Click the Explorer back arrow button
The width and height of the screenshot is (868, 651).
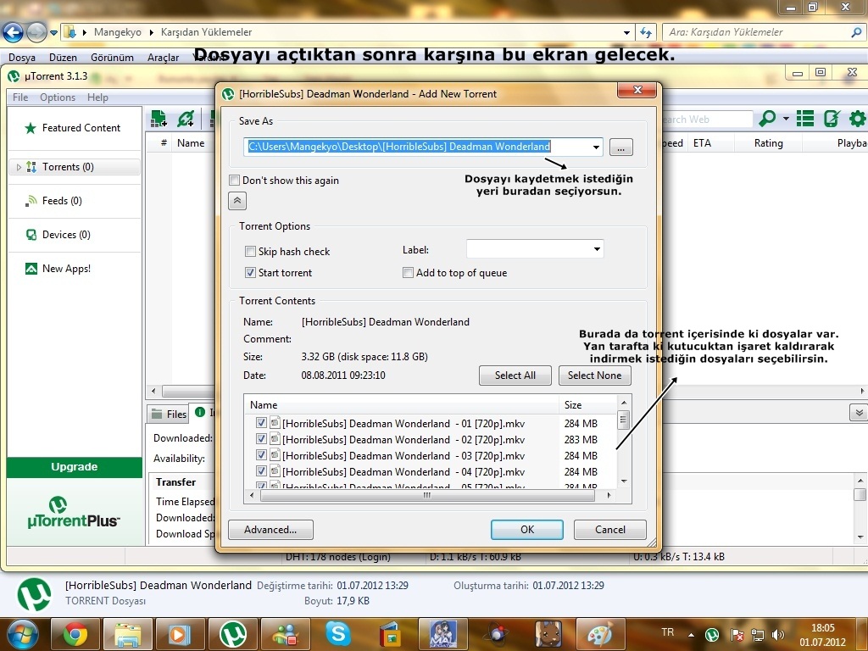click(x=14, y=32)
